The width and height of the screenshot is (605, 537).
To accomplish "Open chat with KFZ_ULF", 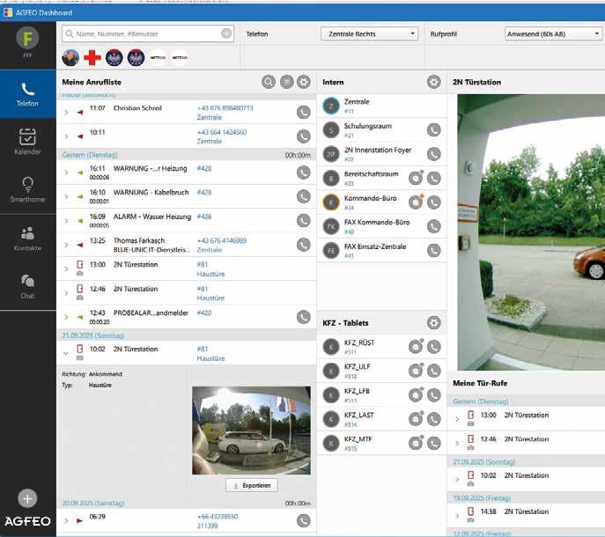I will pyautogui.click(x=416, y=371).
